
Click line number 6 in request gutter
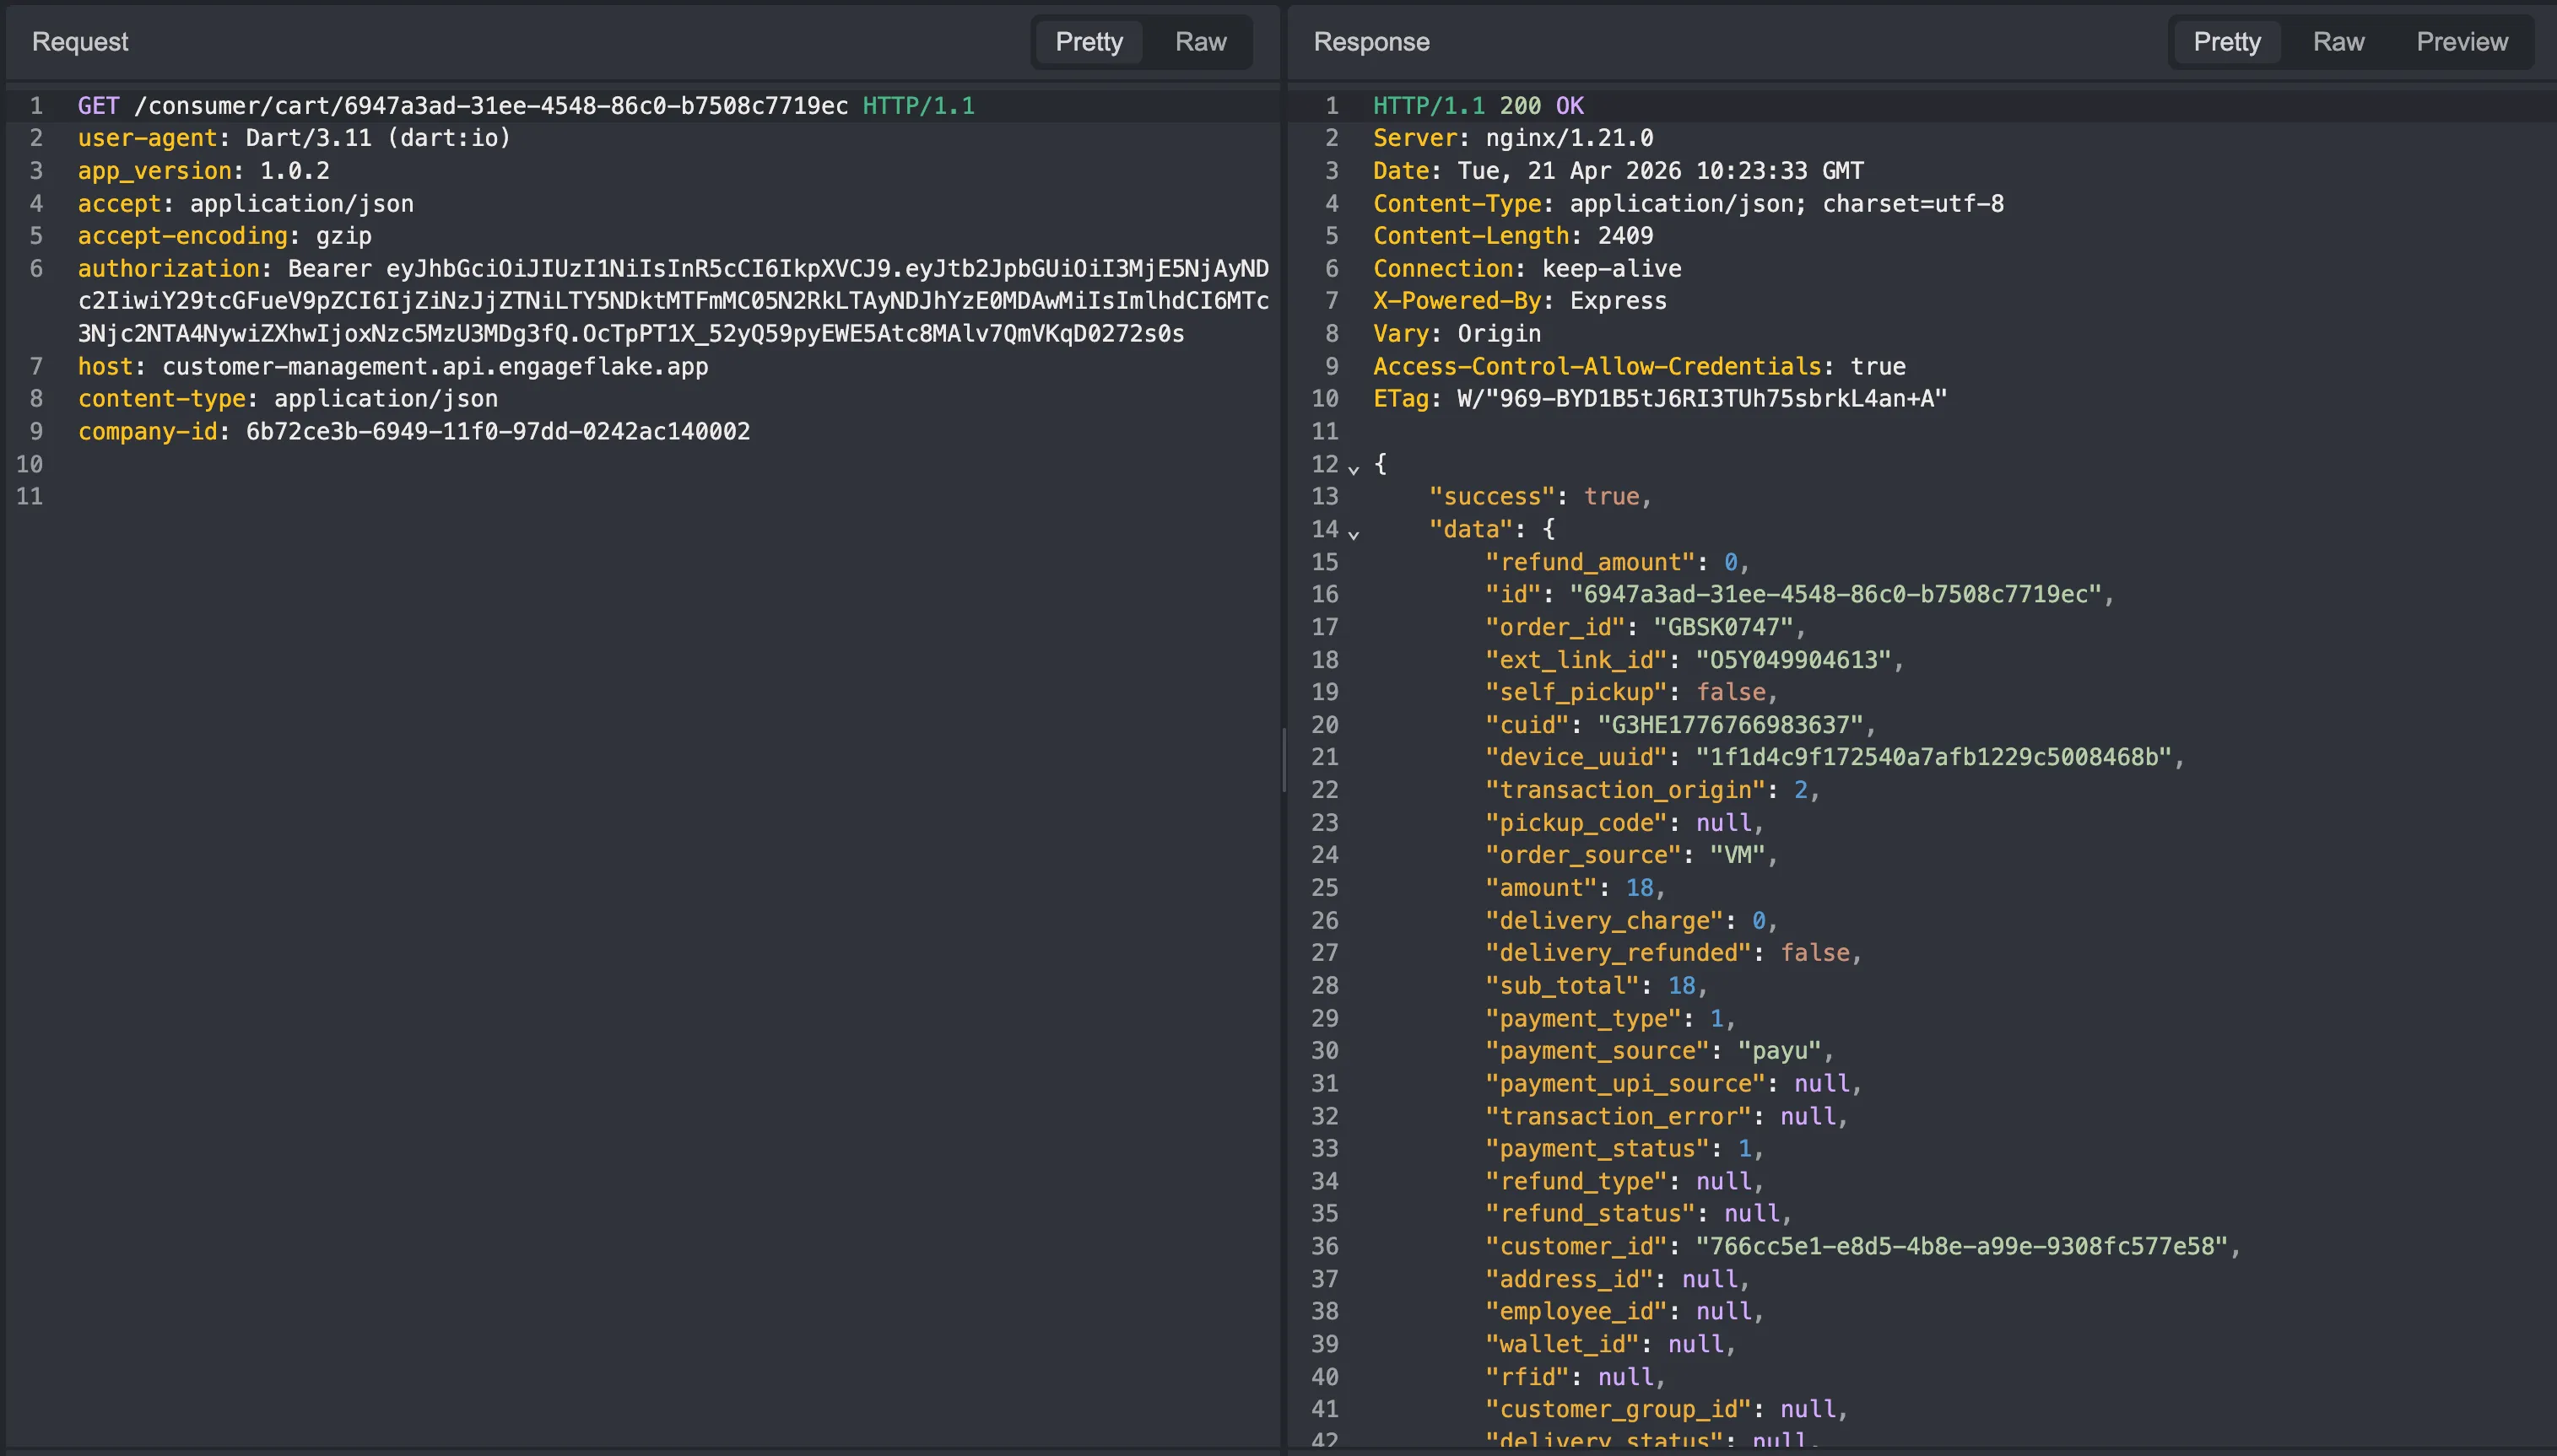coord(36,269)
